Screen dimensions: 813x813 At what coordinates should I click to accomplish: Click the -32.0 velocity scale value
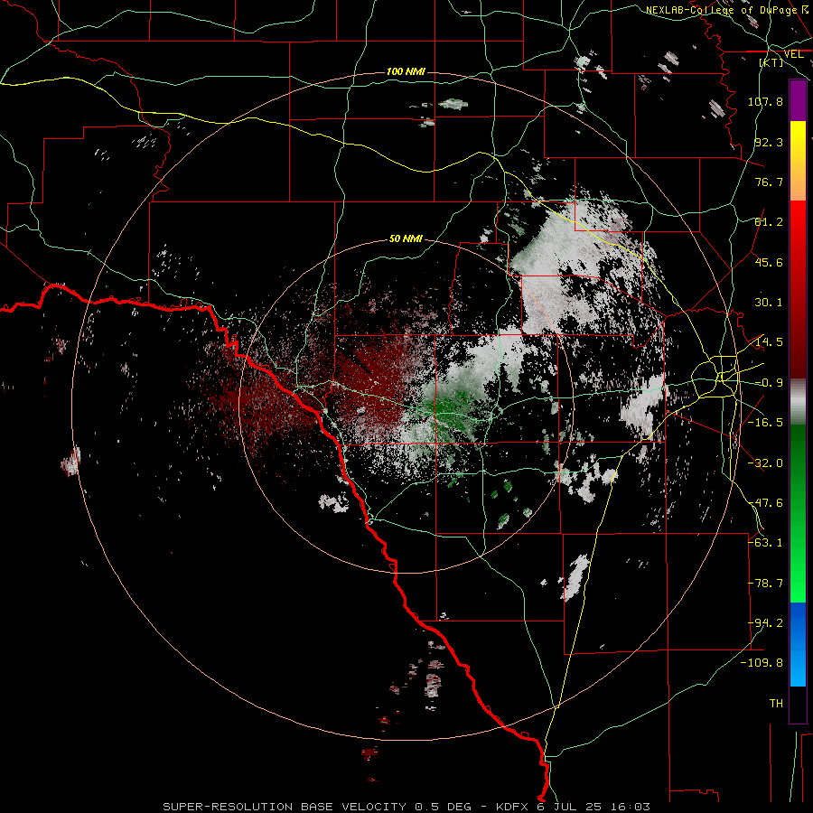pyautogui.click(x=765, y=463)
